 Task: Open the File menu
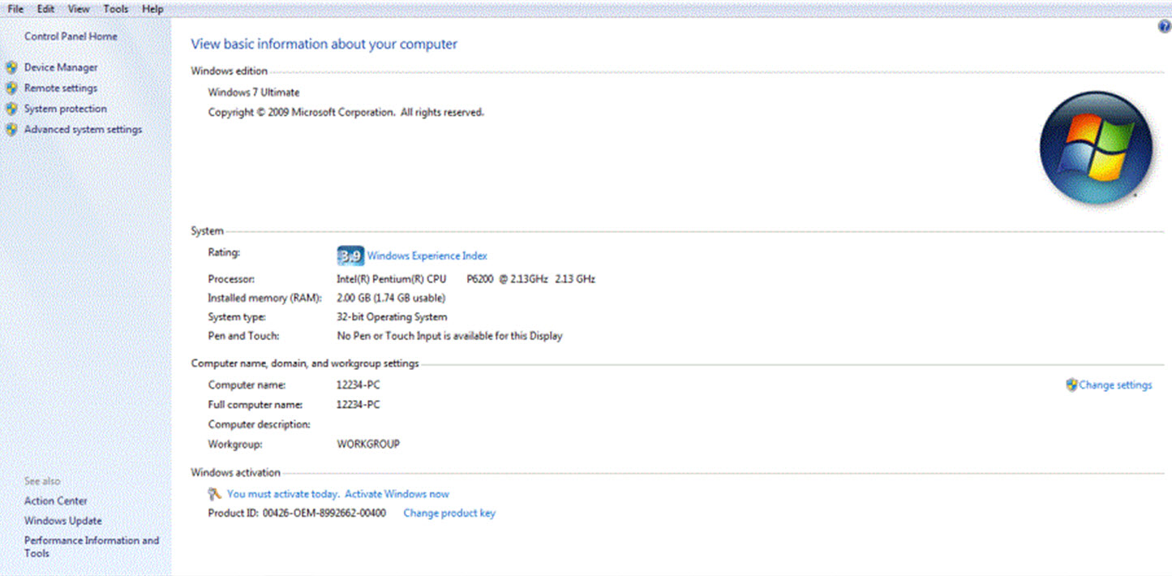[x=15, y=9]
